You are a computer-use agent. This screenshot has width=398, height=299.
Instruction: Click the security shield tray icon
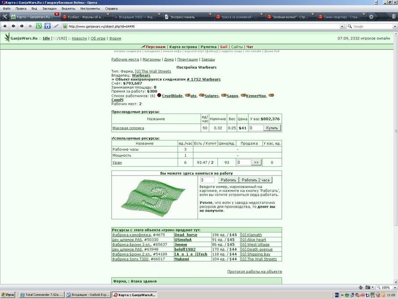click(x=383, y=295)
